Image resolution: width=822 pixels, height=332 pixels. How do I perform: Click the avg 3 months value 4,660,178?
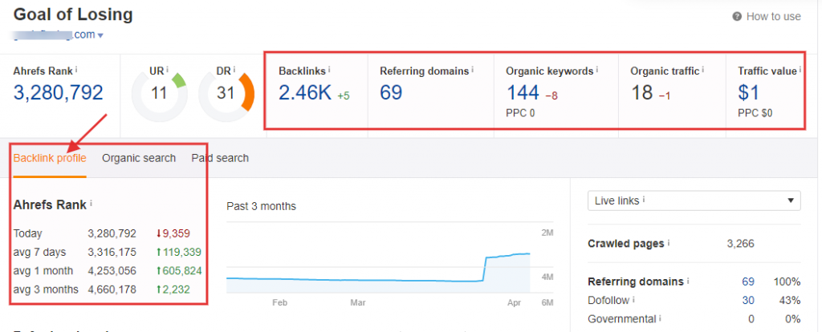[112, 289]
